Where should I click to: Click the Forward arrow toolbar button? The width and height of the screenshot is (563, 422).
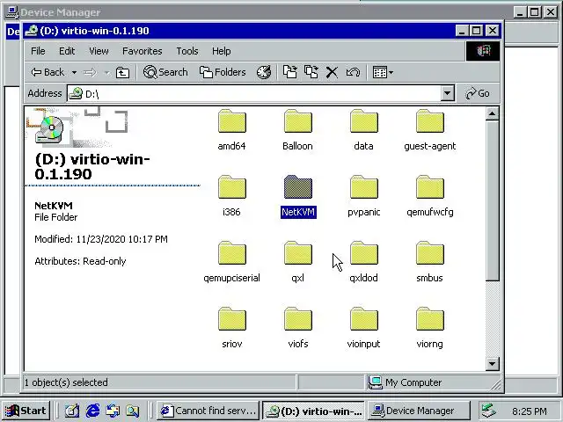90,72
